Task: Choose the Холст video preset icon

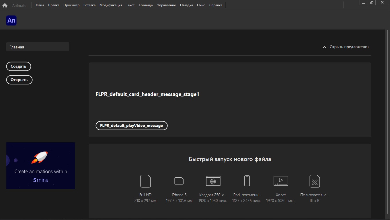Action: [x=281, y=181]
